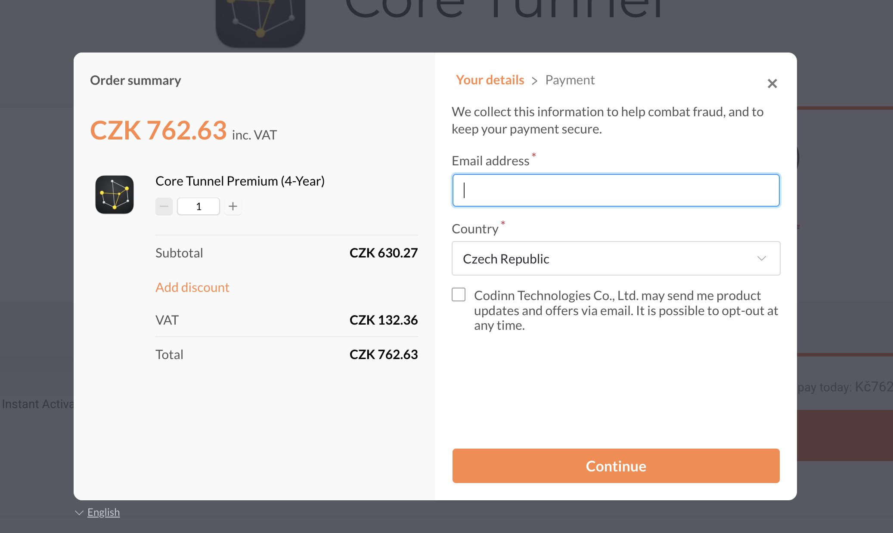The width and height of the screenshot is (893, 533).
Task: Check the product updates email opt-in checkbox
Action: tap(459, 295)
